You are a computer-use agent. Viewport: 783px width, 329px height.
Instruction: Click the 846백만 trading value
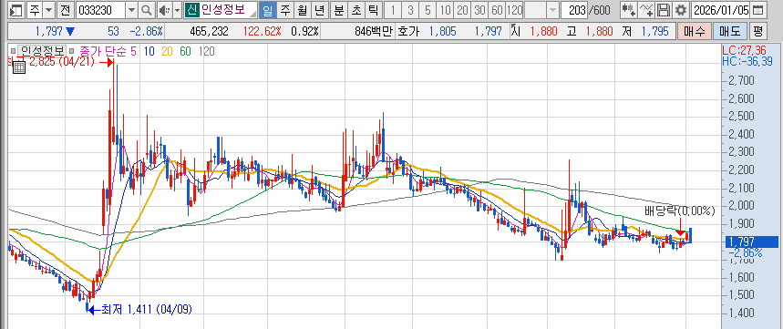[x=374, y=32]
